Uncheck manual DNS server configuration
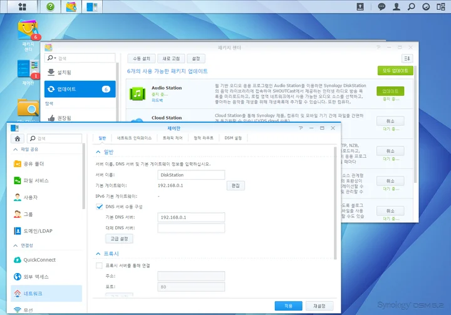Screen dimensions: 451x315 (100, 207)
